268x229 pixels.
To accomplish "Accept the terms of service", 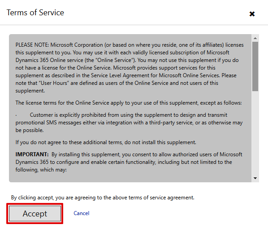I will 35,214.
